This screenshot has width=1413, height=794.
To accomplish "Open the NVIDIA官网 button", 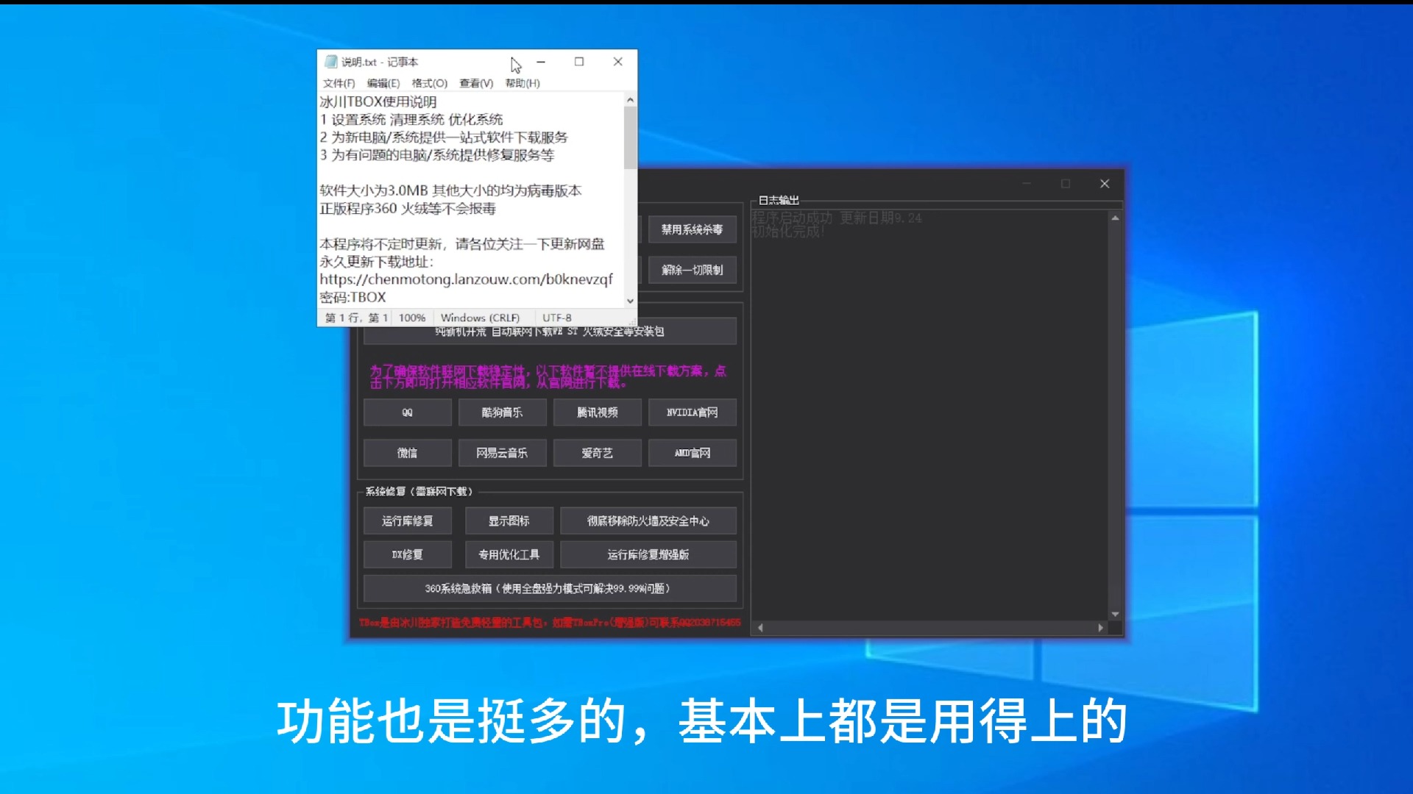I will point(692,412).
